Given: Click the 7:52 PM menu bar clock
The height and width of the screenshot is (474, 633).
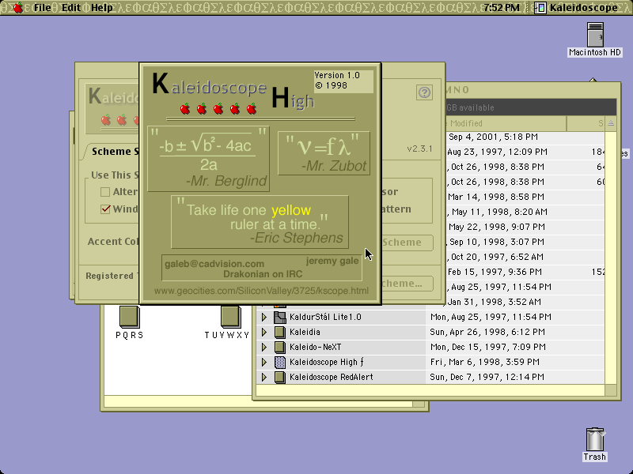Looking at the screenshot, I should click(x=502, y=8).
